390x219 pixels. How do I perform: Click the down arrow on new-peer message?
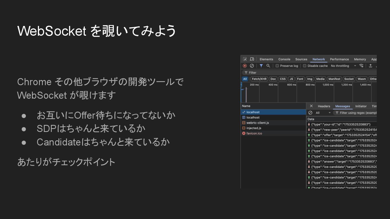tap(309, 130)
